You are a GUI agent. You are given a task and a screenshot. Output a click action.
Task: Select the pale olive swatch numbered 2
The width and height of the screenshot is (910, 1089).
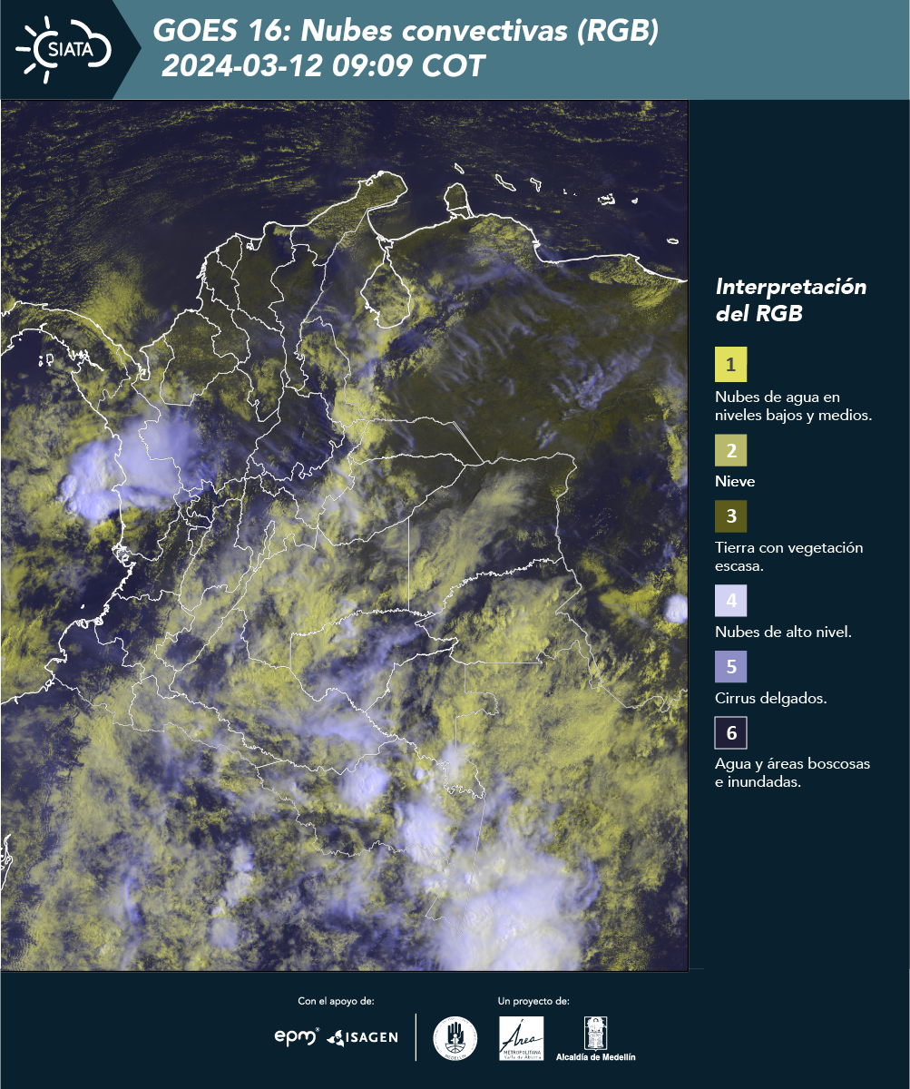click(x=730, y=450)
